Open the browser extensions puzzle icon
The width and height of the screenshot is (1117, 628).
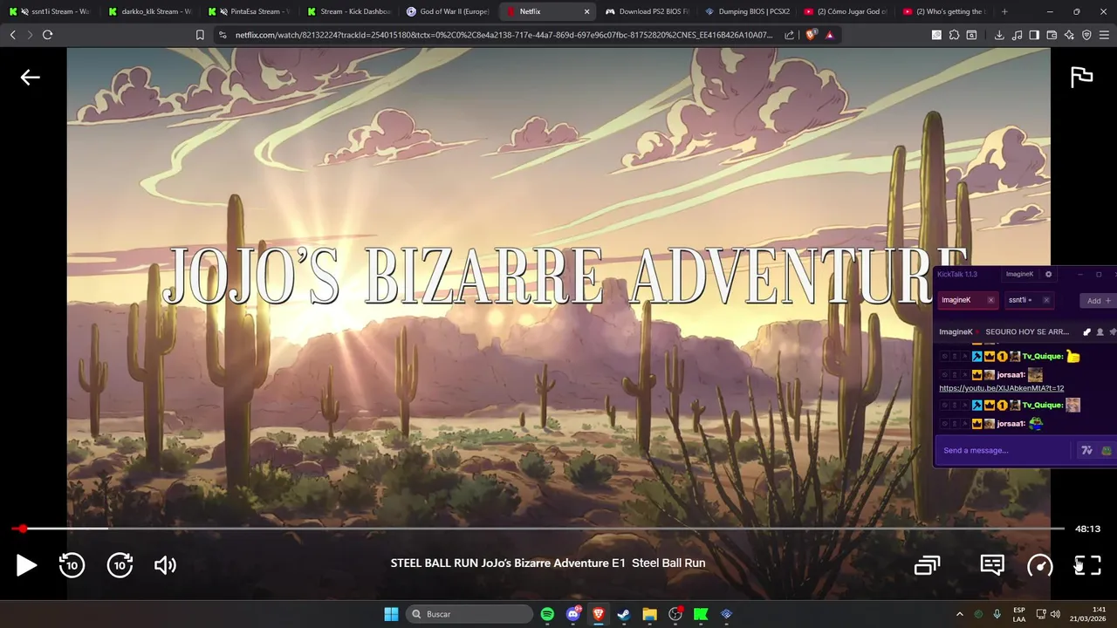(x=954, y=35)
